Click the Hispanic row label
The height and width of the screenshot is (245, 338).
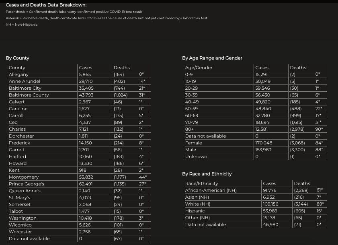pos(195,211)
